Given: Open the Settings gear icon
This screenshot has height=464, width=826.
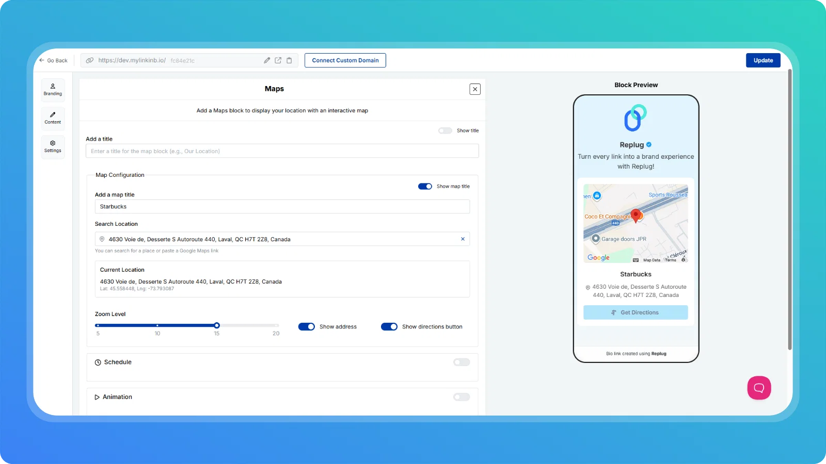Looking at the screenshot, I should 53,143.
